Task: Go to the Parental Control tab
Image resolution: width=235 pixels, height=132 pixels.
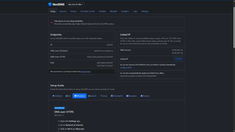Action: 88,11
